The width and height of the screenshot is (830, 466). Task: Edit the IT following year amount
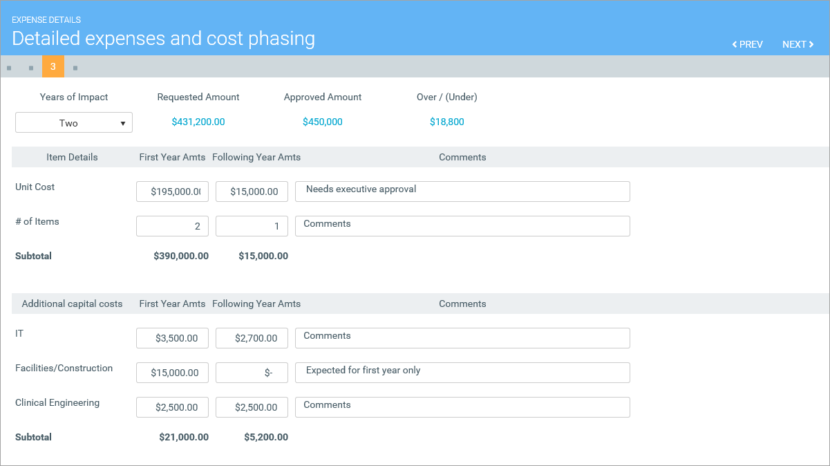252,338
